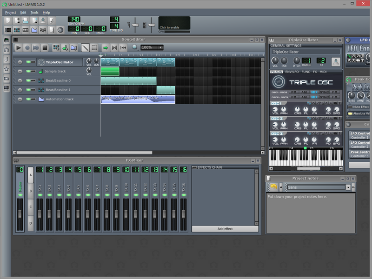Toggle mute on Beat/Bassline 0 track
372x279 pixels.
coord(29,80)
